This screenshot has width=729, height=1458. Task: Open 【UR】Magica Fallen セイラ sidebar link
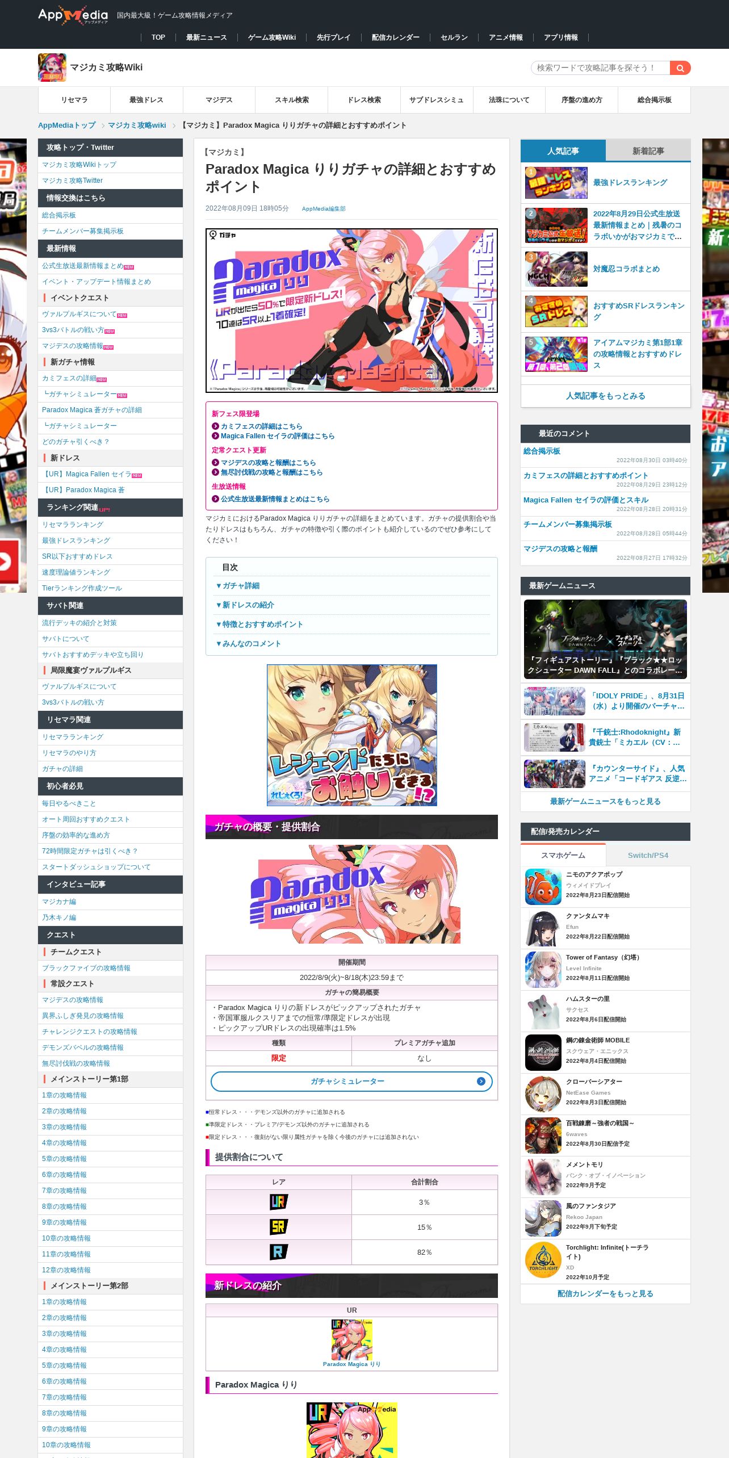[87, 474]
